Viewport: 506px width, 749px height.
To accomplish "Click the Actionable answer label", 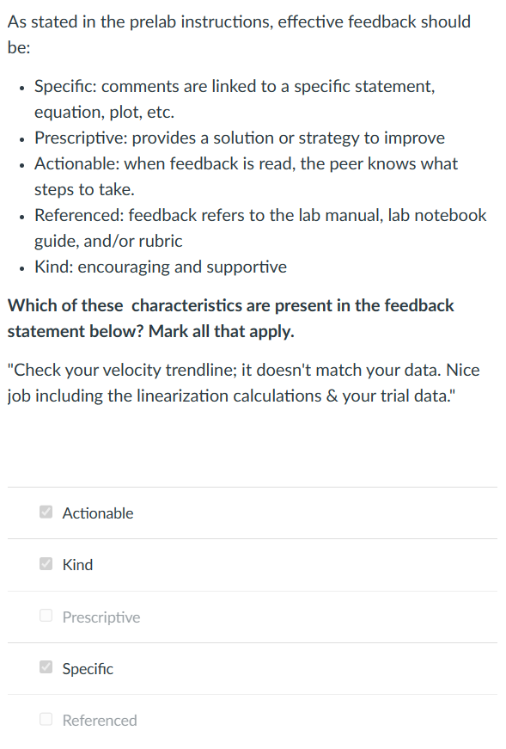I will pyautogui.click(x=97, y=513).
